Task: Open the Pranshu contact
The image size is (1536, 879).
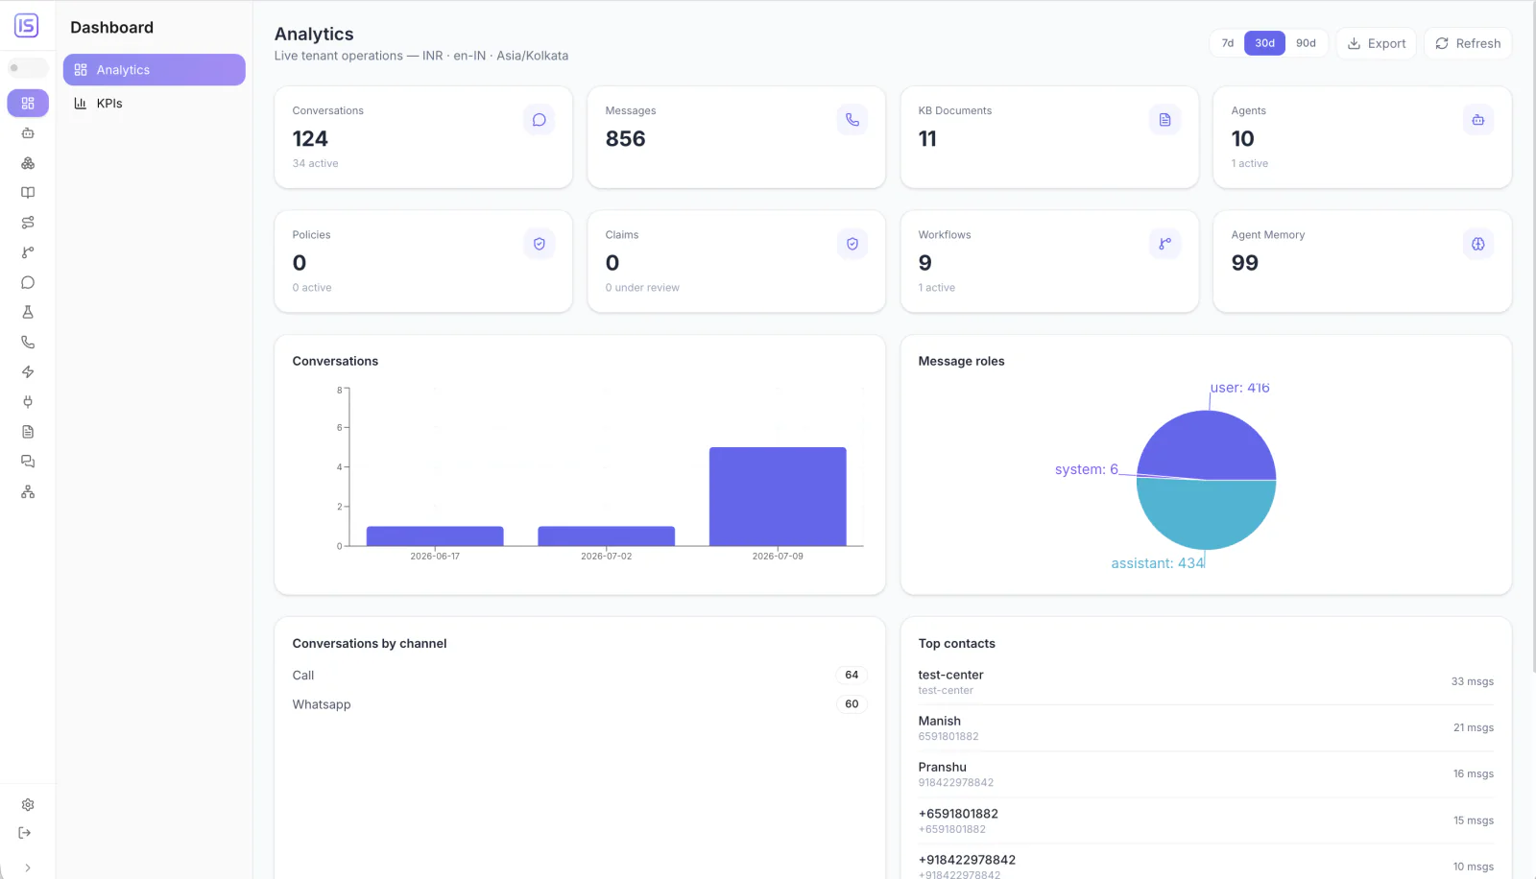Action: coord(1206,774)
